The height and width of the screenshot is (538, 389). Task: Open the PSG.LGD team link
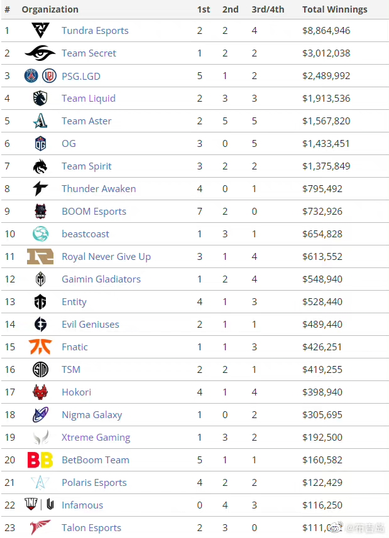(x=81, y=76)
